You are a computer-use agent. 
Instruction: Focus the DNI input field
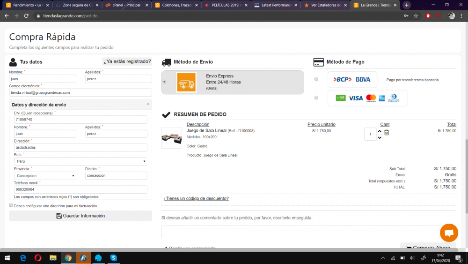(80, 120)
